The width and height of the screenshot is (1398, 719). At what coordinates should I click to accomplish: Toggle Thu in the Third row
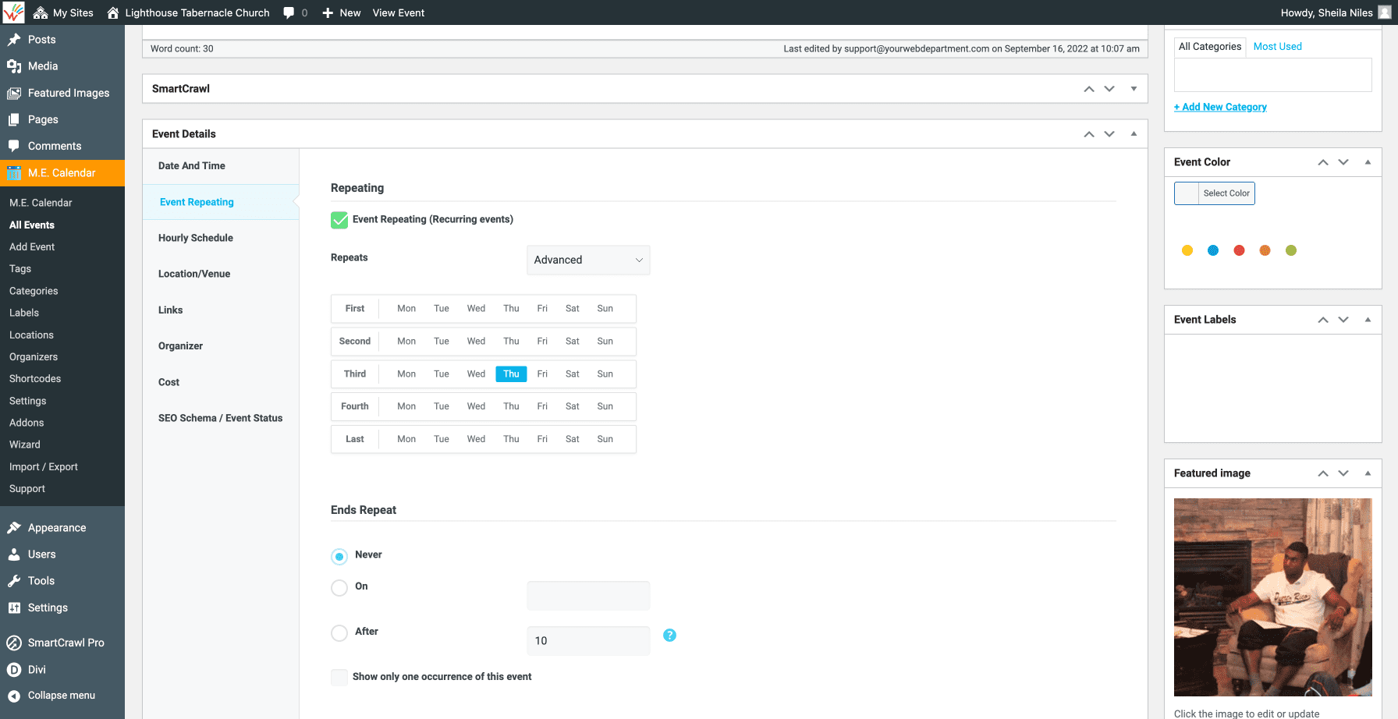(x=511, y=374)
